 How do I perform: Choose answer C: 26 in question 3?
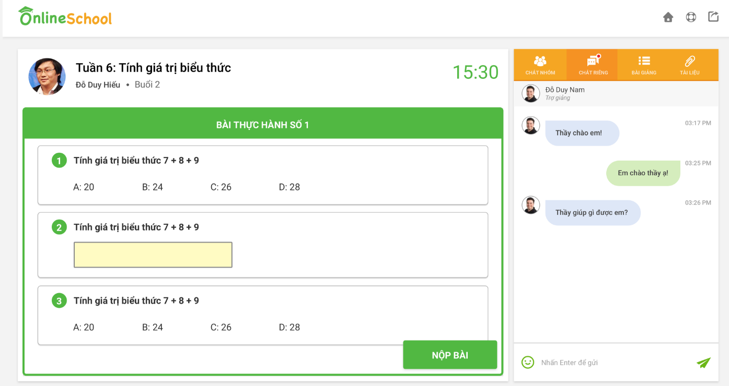(221, 328)
